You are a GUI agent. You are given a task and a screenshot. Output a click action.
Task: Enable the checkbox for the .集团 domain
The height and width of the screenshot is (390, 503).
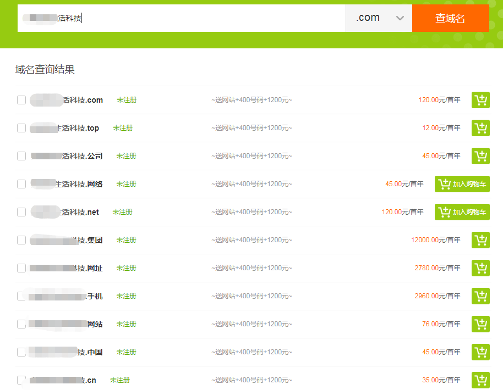21,240
